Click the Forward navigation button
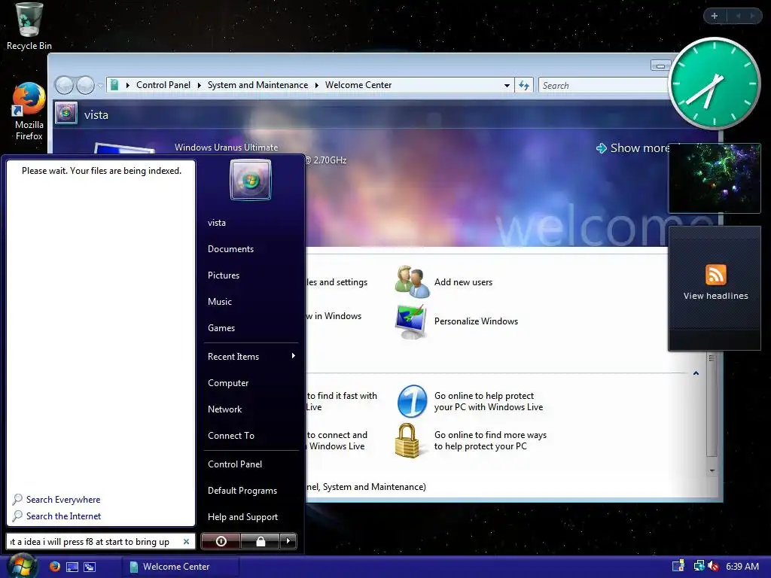The height and width of the screenshot is (578, 771). pos(86,86)
